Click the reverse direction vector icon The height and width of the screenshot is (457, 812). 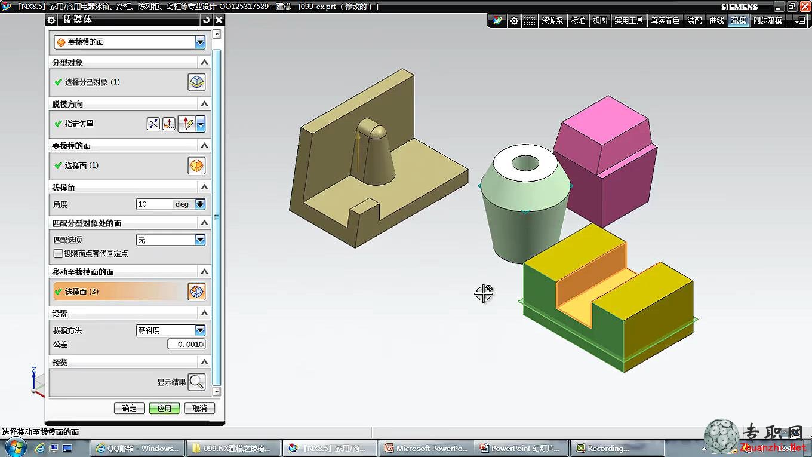[154, 124]
